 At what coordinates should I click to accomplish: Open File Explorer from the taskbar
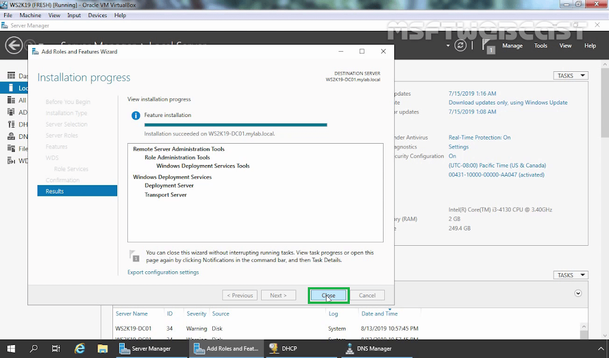(x=102, y=349)
